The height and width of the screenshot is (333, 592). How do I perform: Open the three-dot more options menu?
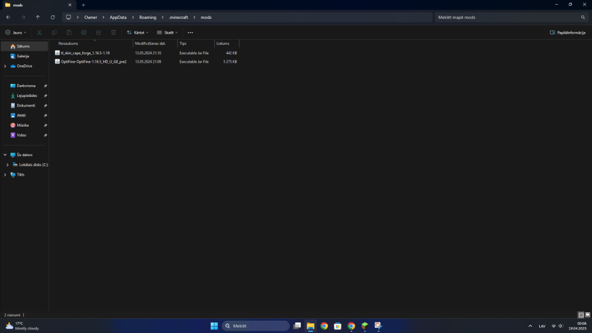coord(190,33)
